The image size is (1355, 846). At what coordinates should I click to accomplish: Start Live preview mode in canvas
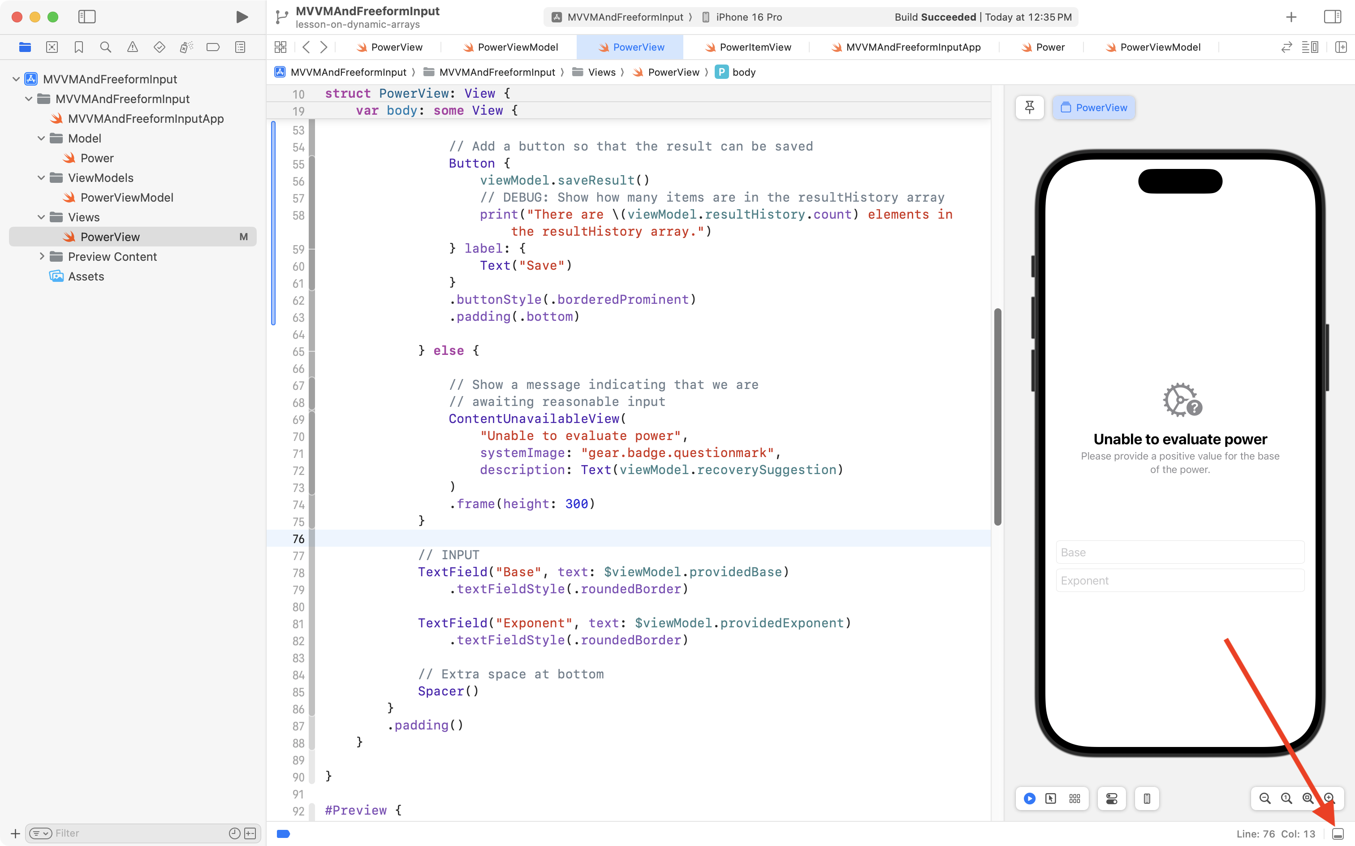tap(1029, 799)
